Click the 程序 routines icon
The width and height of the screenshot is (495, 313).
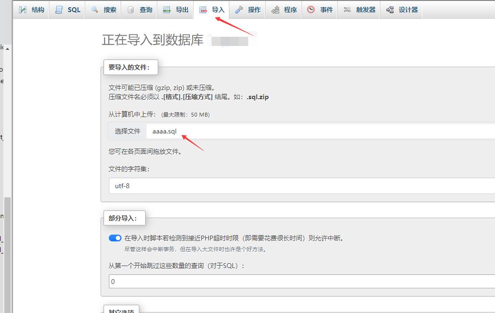pyautogui.click(x=275, y=10)
